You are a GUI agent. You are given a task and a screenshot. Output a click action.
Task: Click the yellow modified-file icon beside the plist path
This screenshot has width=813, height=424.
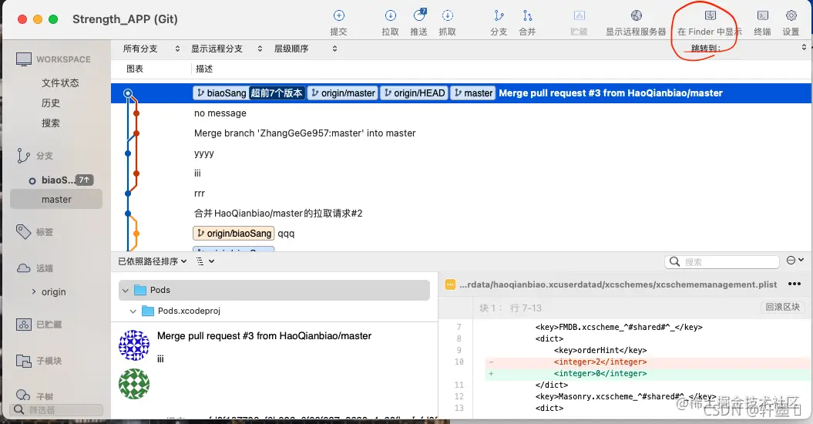pos(450,284)
